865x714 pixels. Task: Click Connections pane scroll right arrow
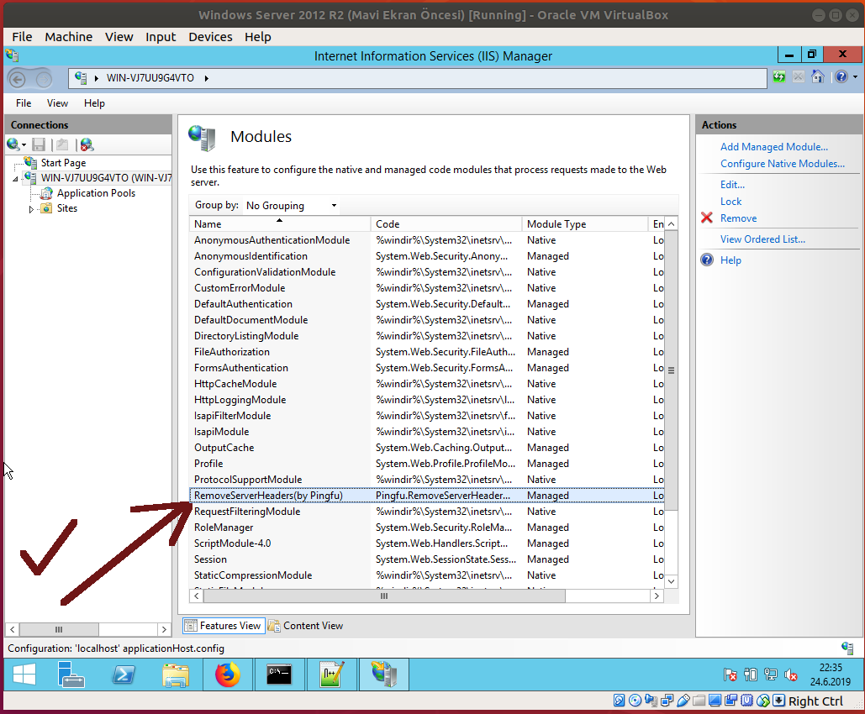point(164,629)
